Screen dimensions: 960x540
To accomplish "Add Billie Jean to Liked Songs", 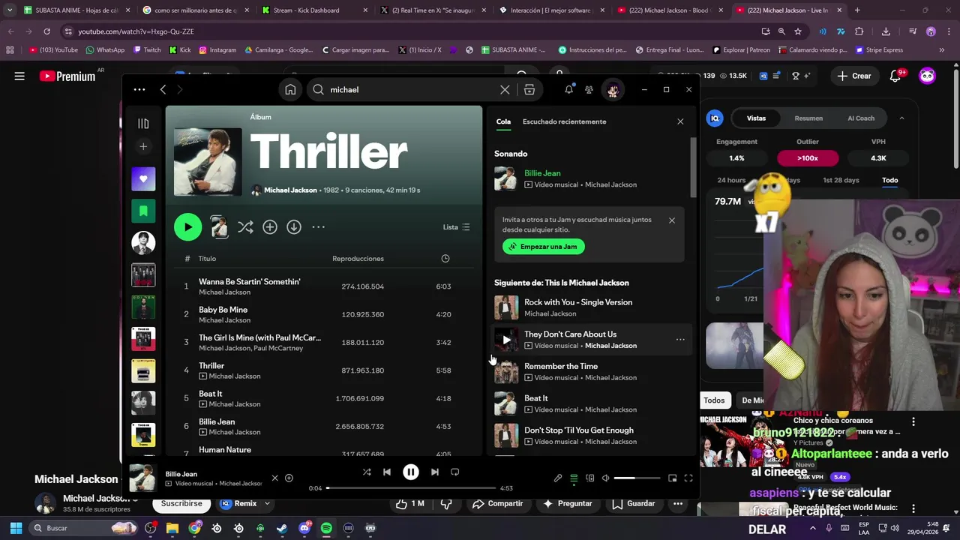I will (x=289, y=478).
